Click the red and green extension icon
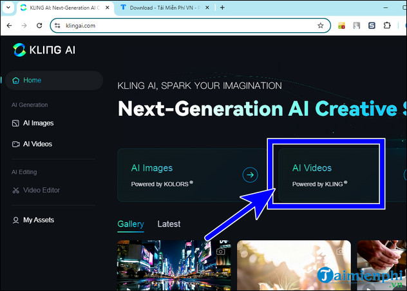The width and height of the screenshot is (407, 291). (x=341, y=26)
